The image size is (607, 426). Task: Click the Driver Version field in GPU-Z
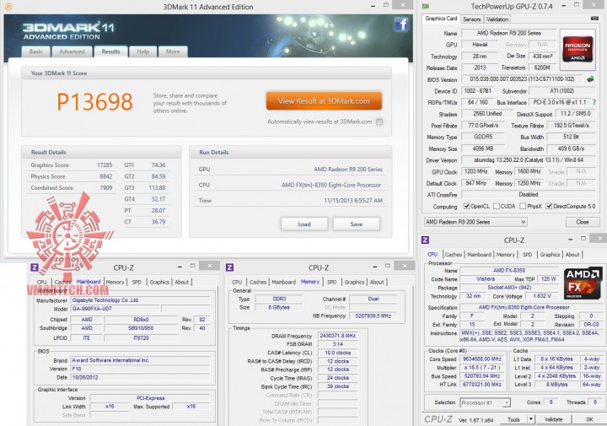[x=529, y=160]
